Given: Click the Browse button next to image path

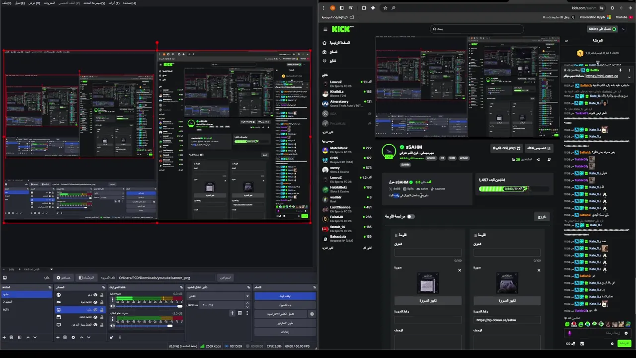Looking at the screenshot, I should click(x=225, y=277).
